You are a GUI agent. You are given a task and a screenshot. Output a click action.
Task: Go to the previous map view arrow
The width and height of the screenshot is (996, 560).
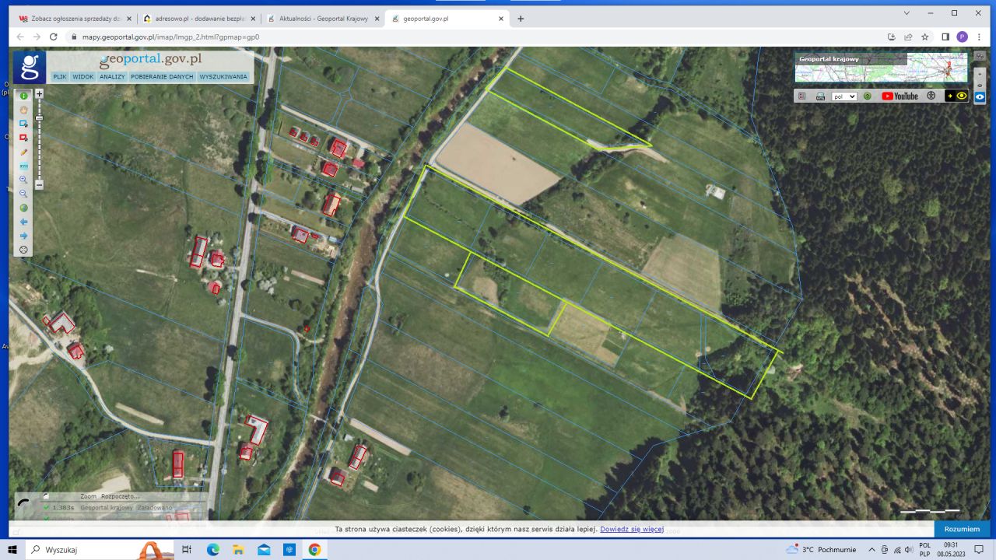pos(23,222)
